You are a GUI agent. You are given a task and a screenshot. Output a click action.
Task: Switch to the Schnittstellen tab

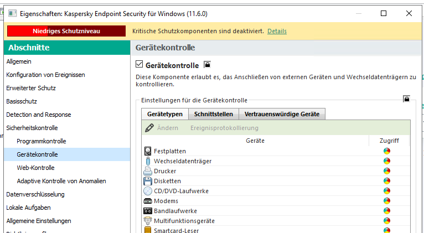(213, 114)
